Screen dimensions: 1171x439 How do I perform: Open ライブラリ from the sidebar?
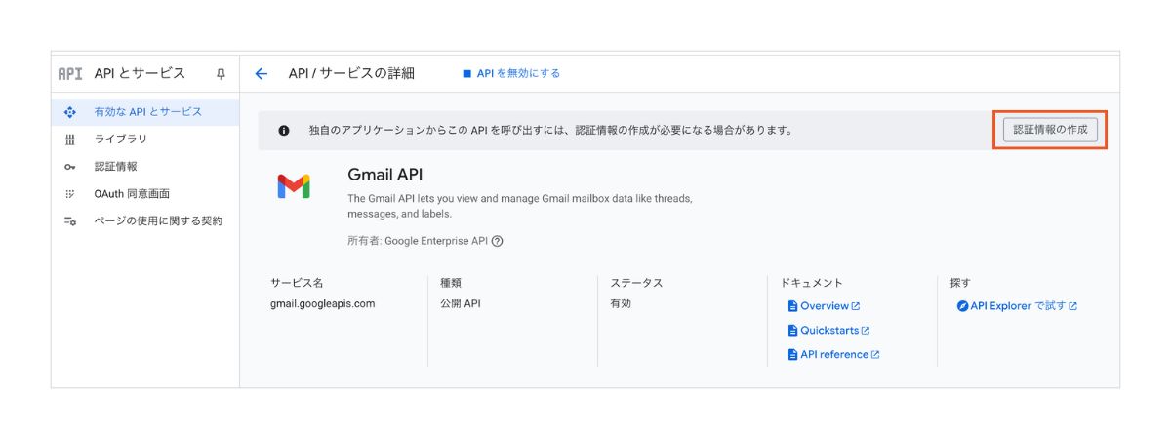tap(120, 140)
